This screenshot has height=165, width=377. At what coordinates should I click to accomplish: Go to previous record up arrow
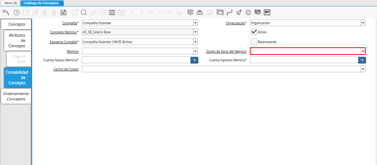(160, 12)
